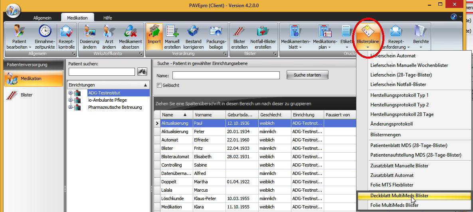This screenshot has width=473, height=212.
Task: Toggle the Gelöscht checkbox
Action: click(159, 85)
